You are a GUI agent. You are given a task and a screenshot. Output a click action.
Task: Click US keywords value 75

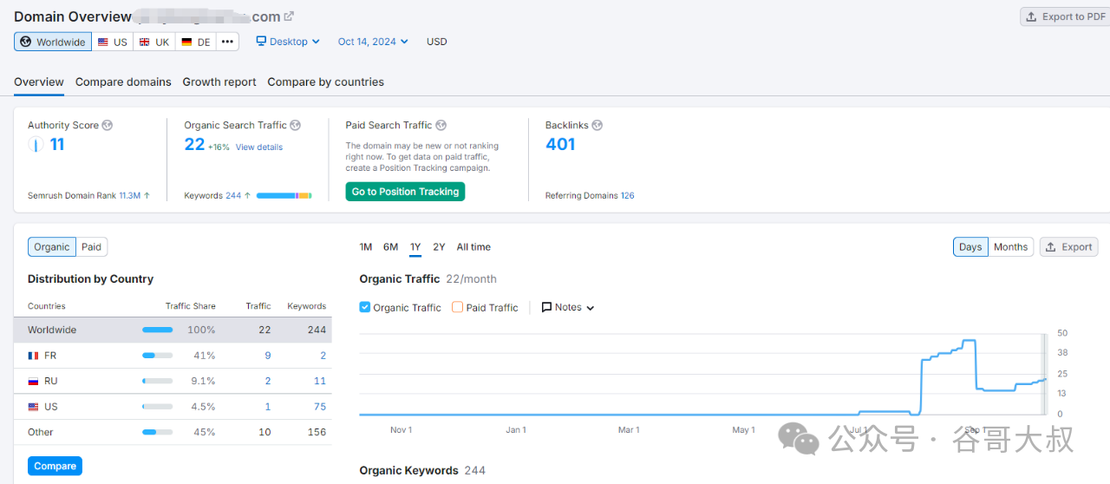pos(320,407)
